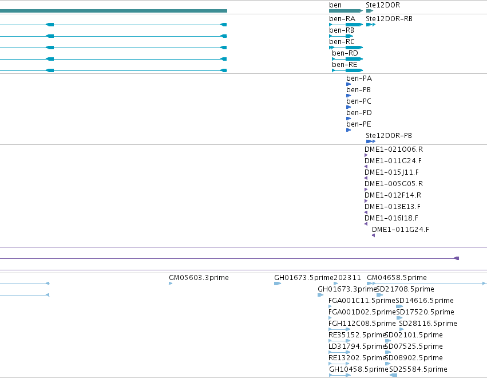Click the Ste12DOR-RB transcript label
Image resolution: width=487 pixels, height=378 pixels.
(x=389, y=19)
